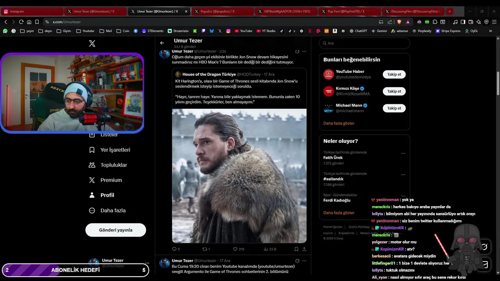Open Topluluklar in the sidebar
Viewport: 500px width, 281px height.
tap(108, 165)
